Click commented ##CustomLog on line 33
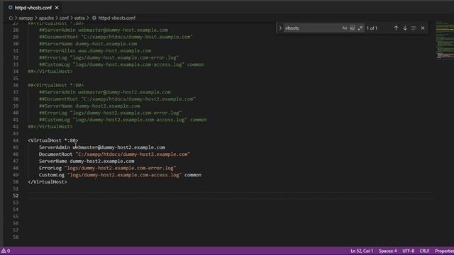 (55, 64)
